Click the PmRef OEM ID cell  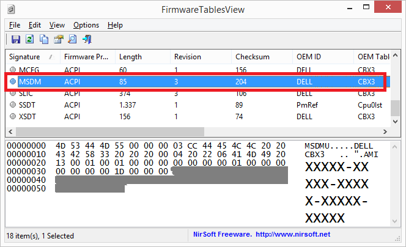coord(307,105)
